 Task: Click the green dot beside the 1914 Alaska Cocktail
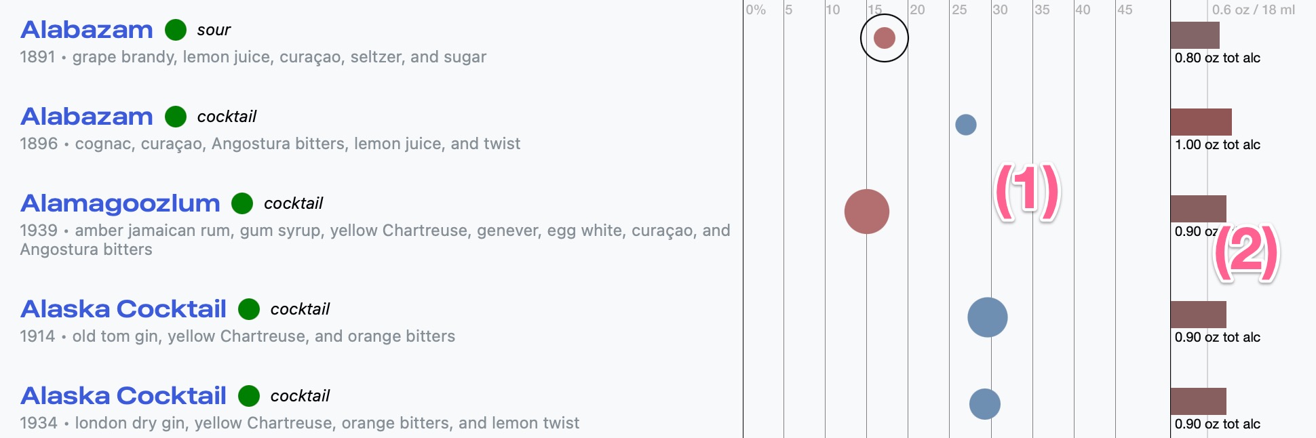click(x=249, y=309)
